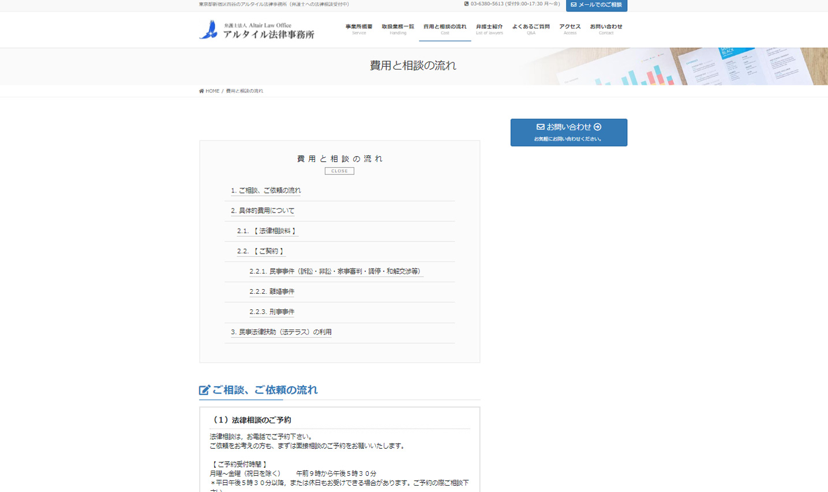Open the アクセス Access menu item
The width and height of the screenshot is (828, 492).
[x=570, y=29]
